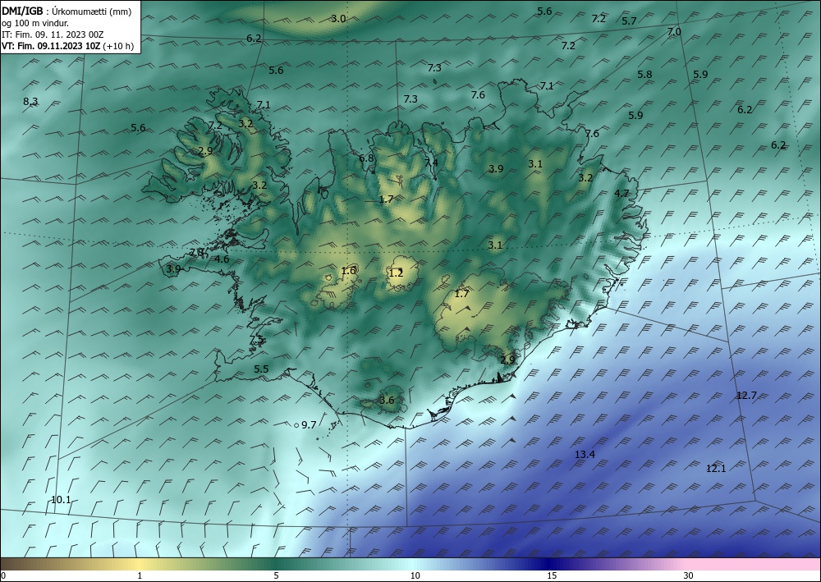Click the 4.6 value label
The height and width of the screenshot is (582, 821).
222,259
